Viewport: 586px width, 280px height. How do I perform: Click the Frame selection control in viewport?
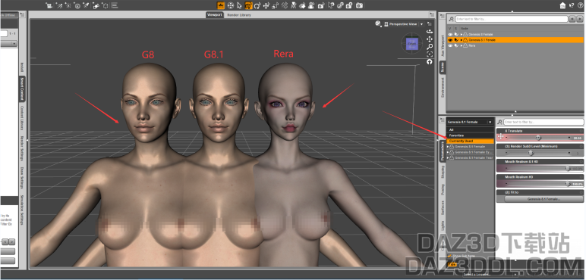[430, 54]
